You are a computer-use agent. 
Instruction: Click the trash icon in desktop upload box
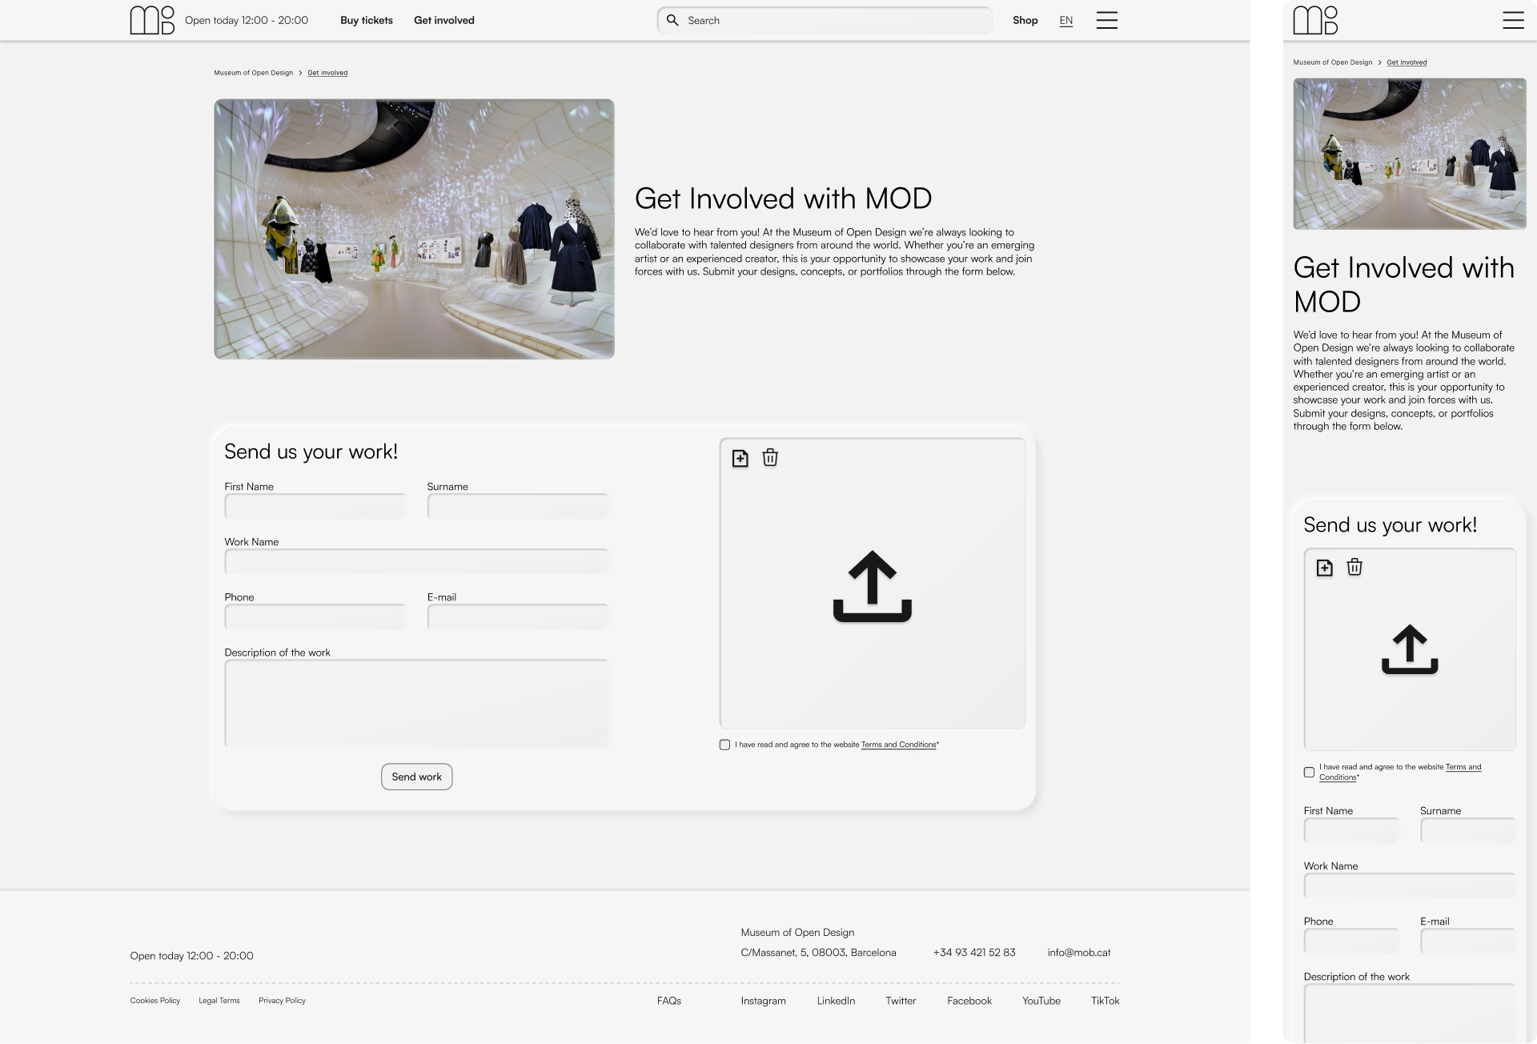tap(770, 457)
